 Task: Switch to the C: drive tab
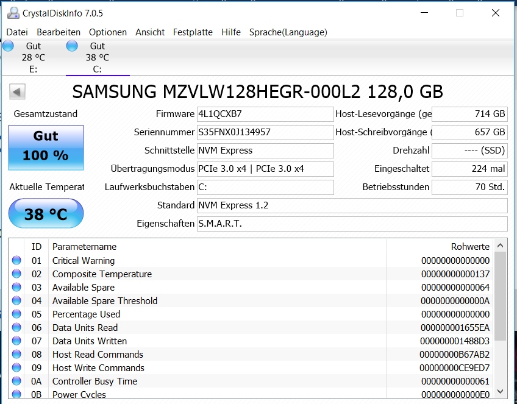(x=98, y=57)
